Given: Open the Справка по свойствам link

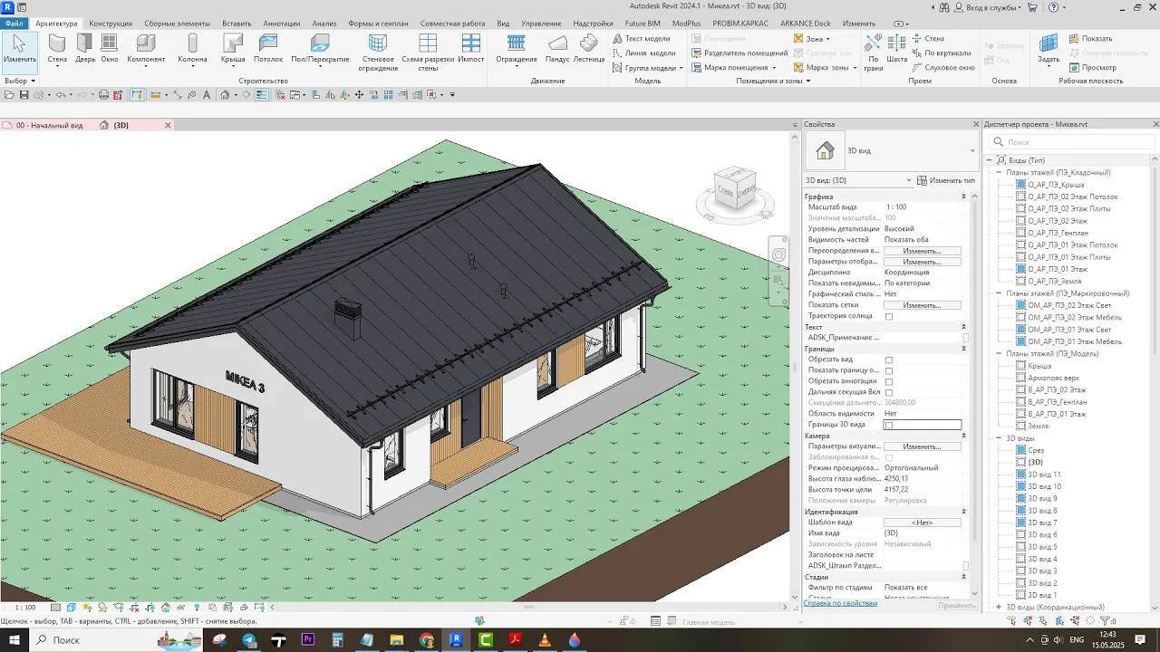Looking at the screenshot, I should point(841,603).
